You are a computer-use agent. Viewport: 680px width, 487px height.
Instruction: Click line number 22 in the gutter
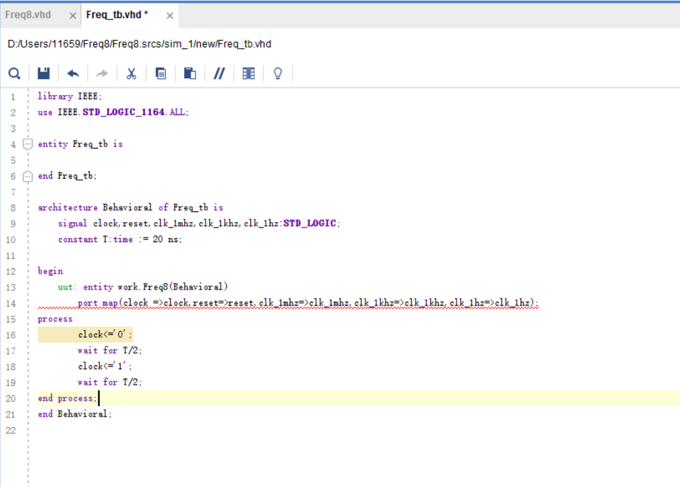pyautogui.click(x=11, y=431)
